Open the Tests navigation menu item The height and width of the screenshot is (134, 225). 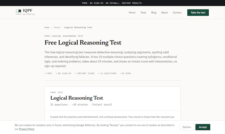click(x=143, y=13)
